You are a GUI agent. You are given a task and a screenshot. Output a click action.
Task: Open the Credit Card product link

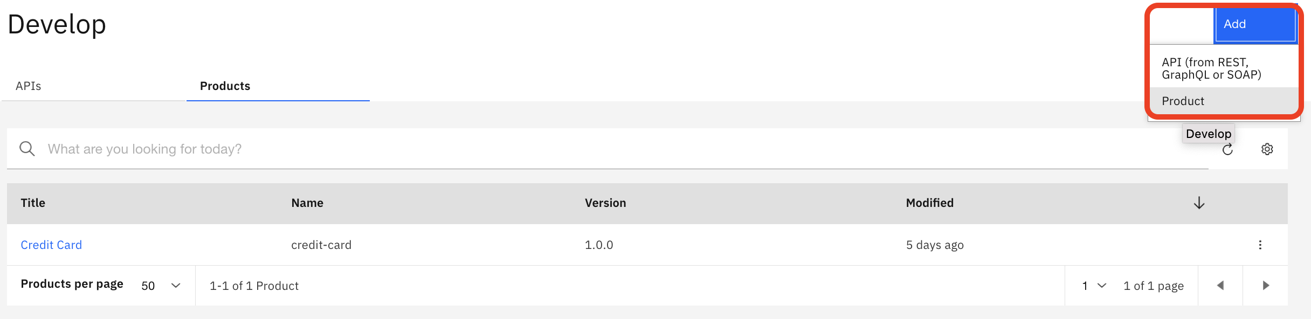51,245
